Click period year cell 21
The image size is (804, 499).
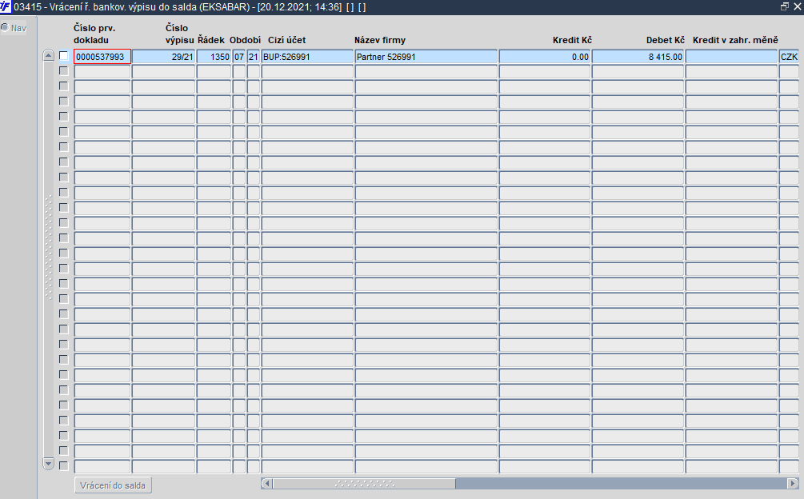tap(254, 57)
